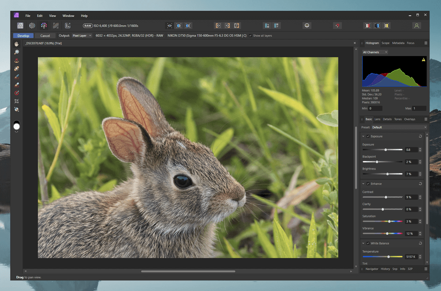Viewport: 441px width, 291px height.
Task: Open the Output Pixel Layer dropdown
Action: click(82, 35)
